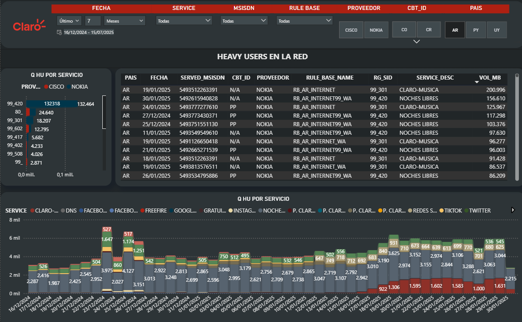This screenshot has width=522, height=322.
Task: Click the VOL_MB value 96.003
Action: click(x=497, y=150)
